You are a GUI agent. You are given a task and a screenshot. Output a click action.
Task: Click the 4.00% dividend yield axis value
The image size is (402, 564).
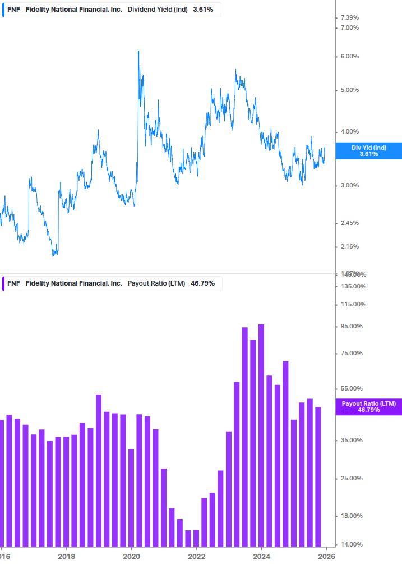click(349, 132)
